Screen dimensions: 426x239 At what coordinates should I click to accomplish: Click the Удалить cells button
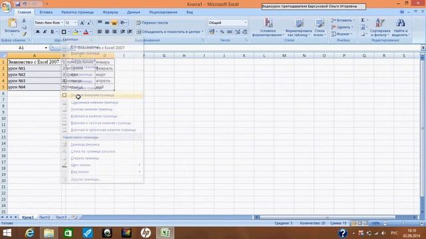(x=342, y=27)
